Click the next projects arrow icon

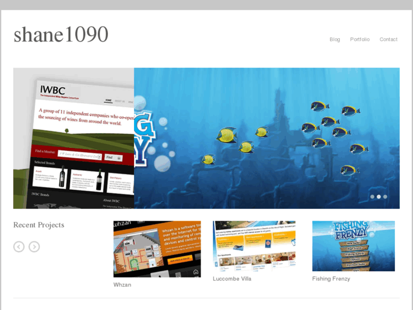tap(34, 247)
